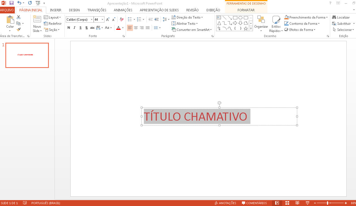Expand the shapes gallery more arrow
Viewport: 356px width, 206px height.
251,28
